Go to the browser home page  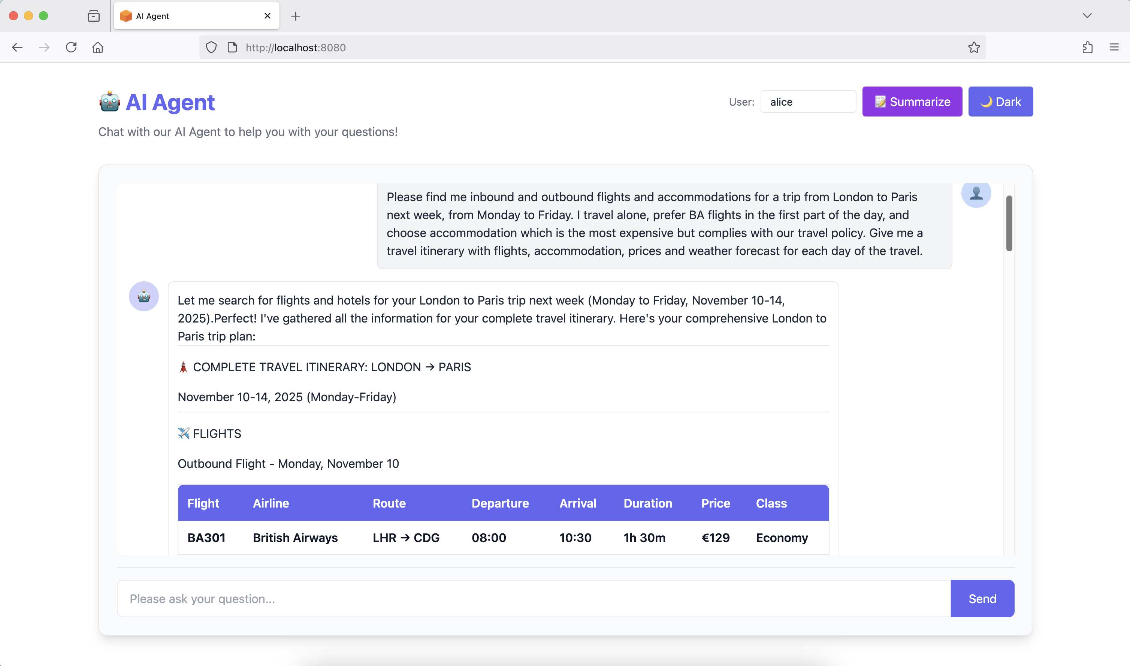point(98,48)
